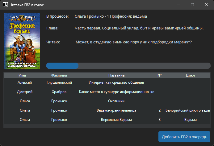Screen dimensions: 214x146
Task: Click the chapter title Часть первая text
Action: tap(139, 28)
